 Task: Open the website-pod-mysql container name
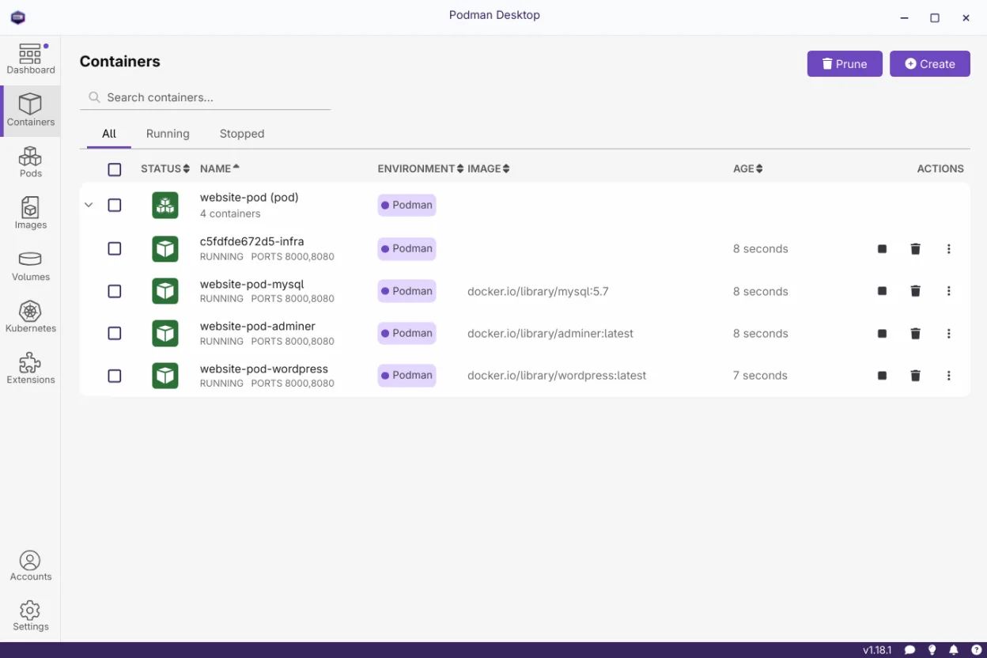tap(252, 284)
